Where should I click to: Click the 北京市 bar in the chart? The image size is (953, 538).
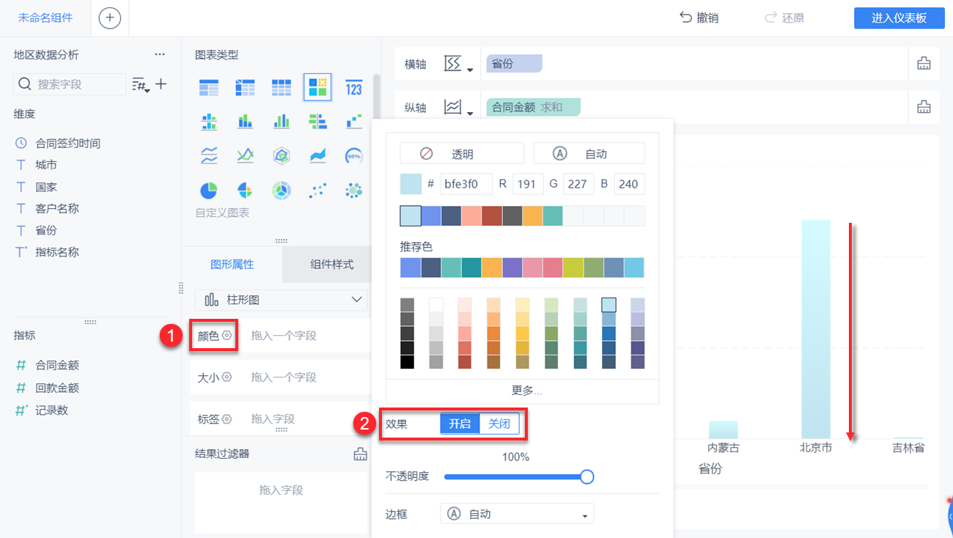coord(816,329)
